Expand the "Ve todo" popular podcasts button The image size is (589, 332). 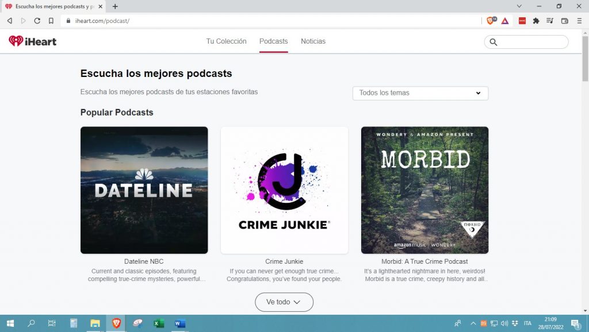284,302
